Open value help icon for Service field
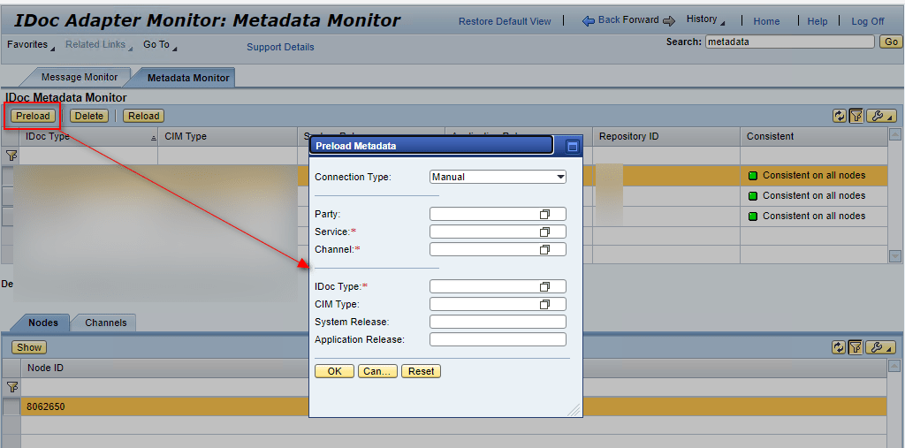This screenshot has height=448, width=905. tap(545, 232)
